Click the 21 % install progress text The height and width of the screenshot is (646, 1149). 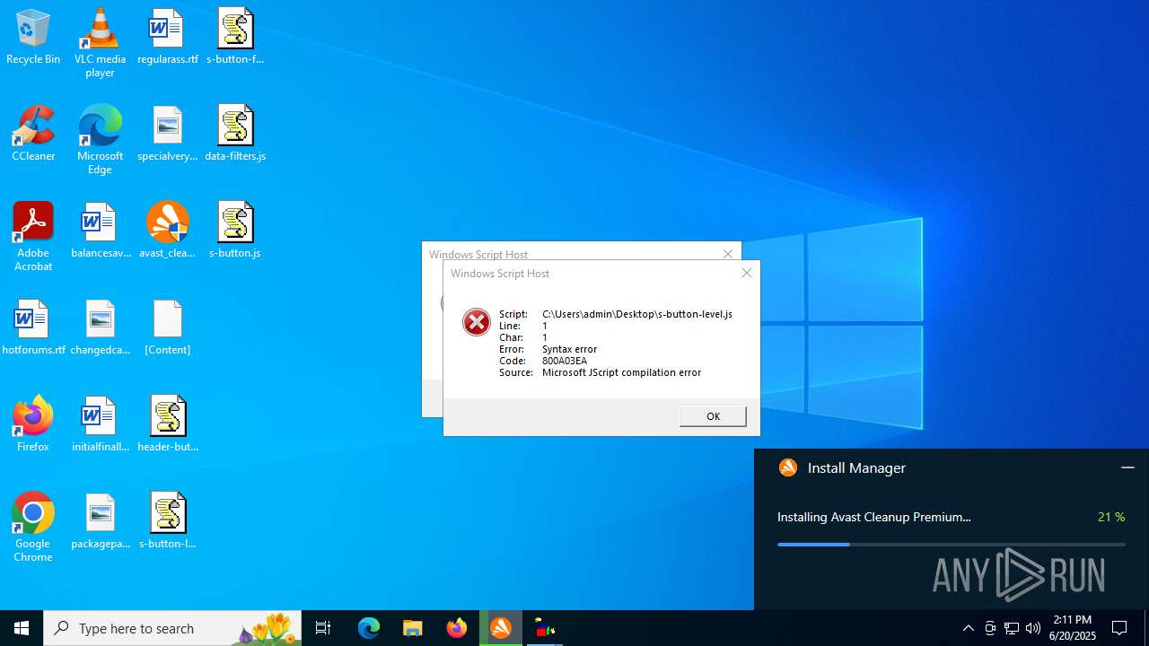(x=1111, y=517)
